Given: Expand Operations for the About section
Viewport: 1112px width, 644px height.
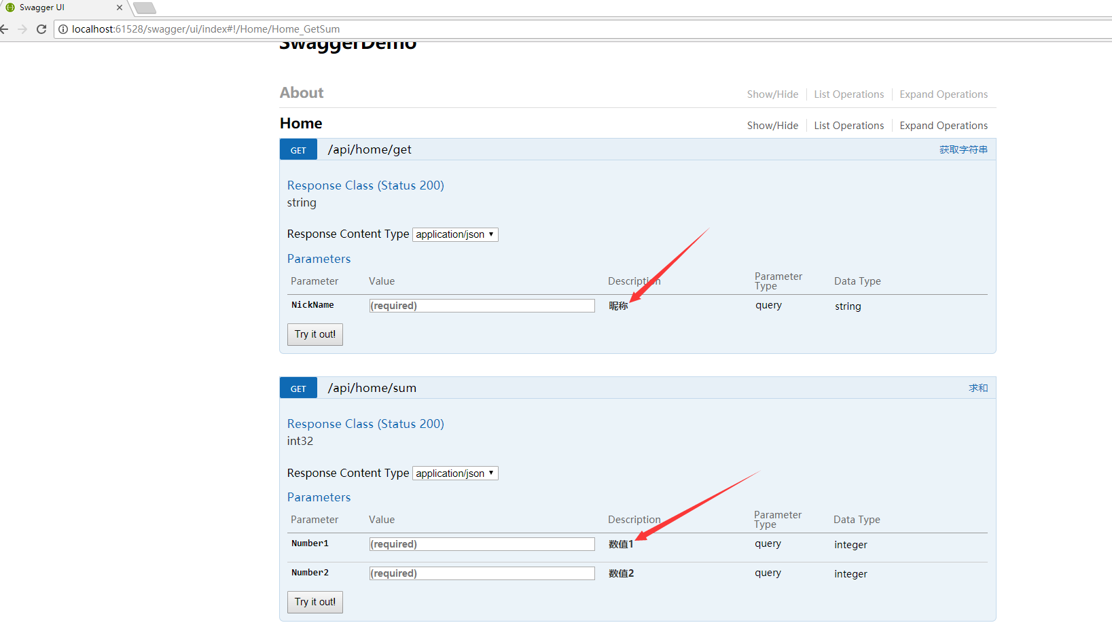Looking at the screenshot, I should tap(944, 94).
